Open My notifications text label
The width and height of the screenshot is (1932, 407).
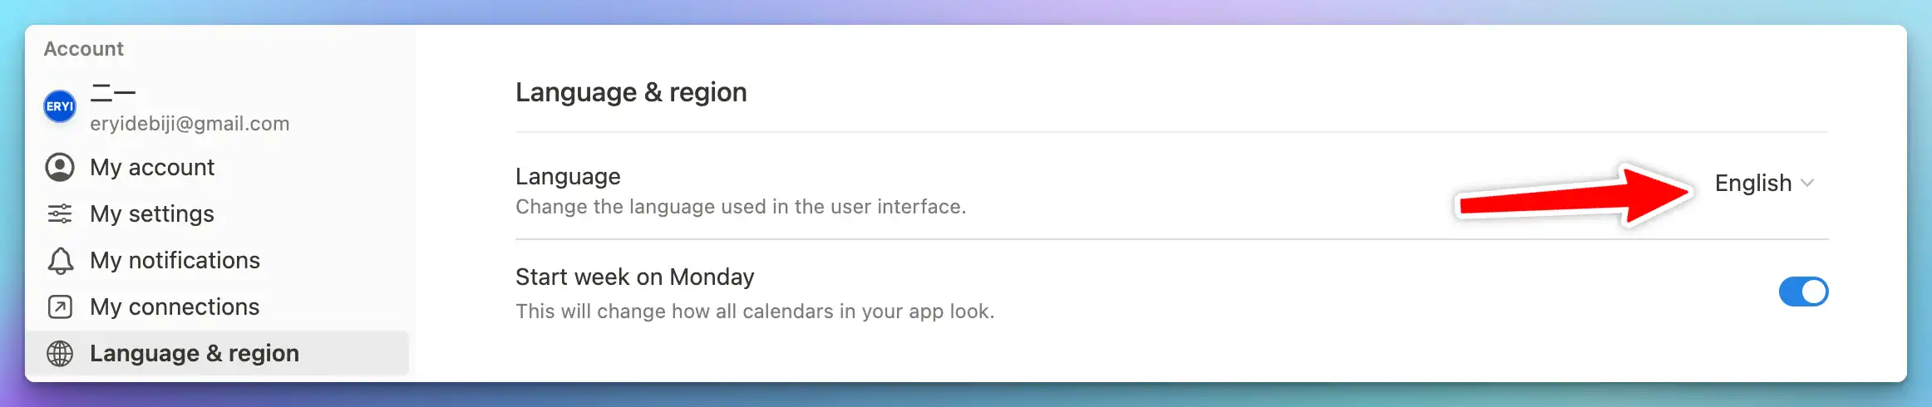pos(175,260)
